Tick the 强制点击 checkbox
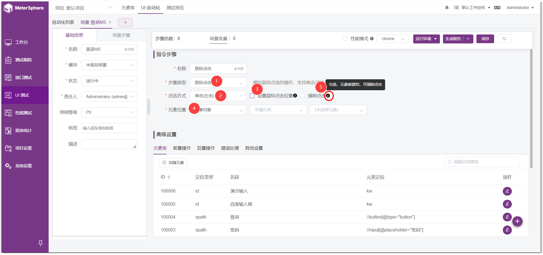The width and height of the screenshot is (543, 255). pos(303,96)
